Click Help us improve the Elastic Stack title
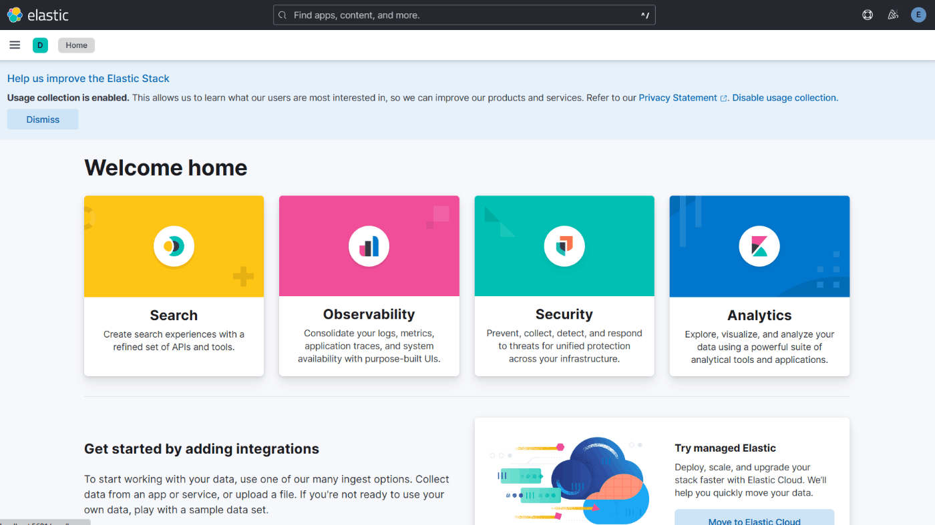 (88, 78)
